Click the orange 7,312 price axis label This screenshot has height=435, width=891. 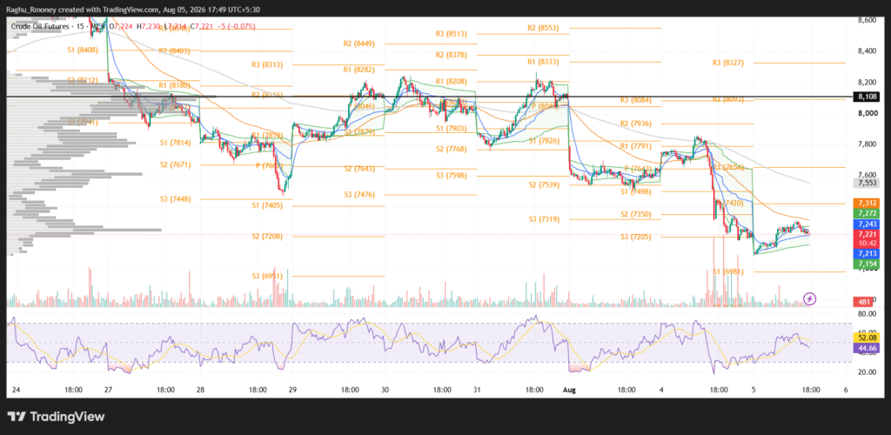pos(868,203)
